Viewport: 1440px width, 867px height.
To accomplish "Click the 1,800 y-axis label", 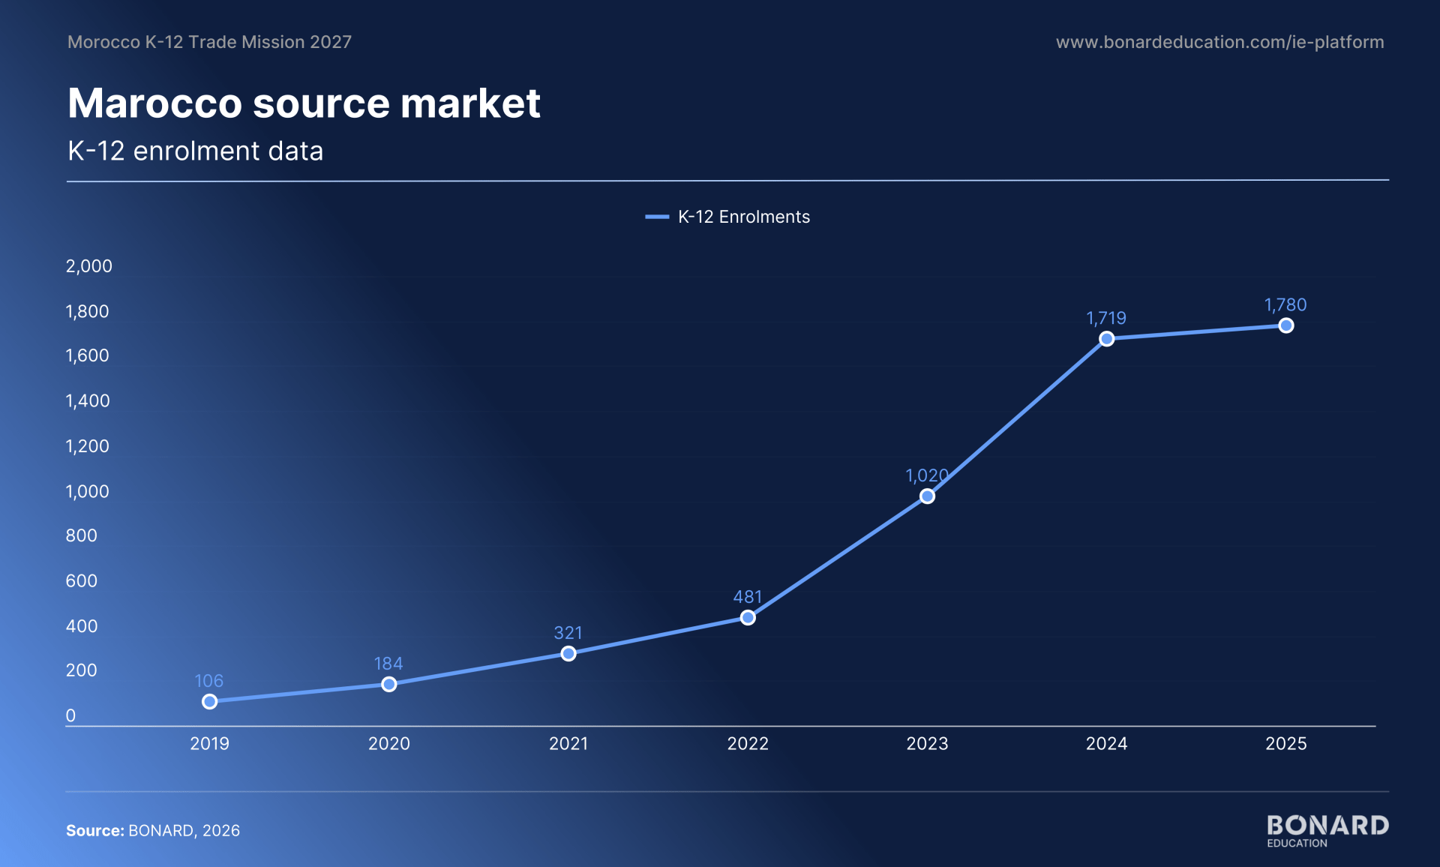I will click(87, 311).
